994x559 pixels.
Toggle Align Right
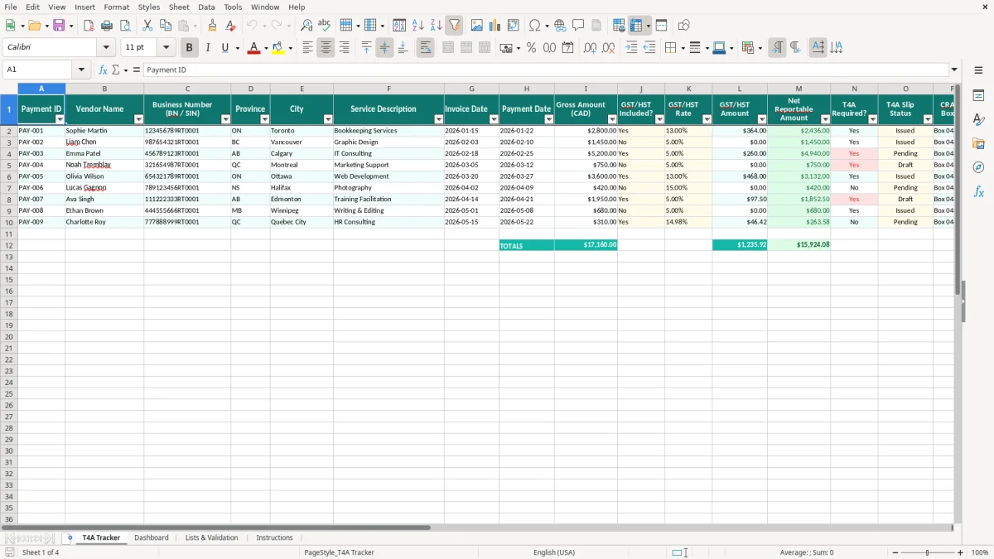344,48
